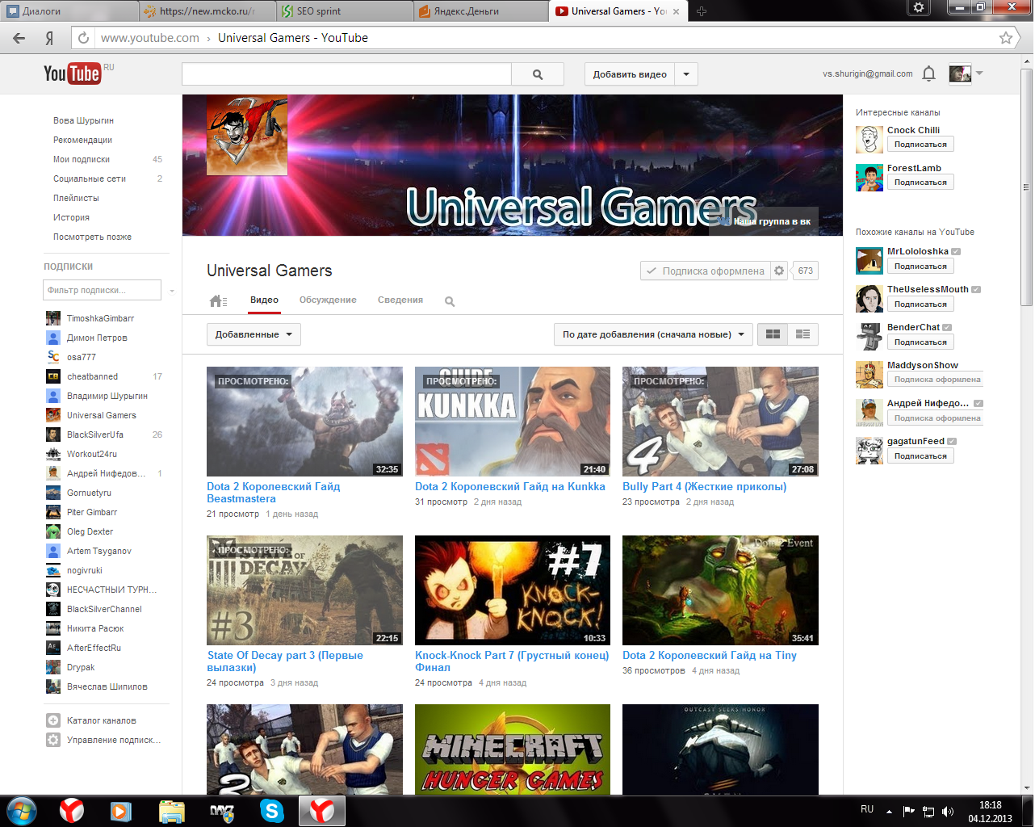This screenshot has width=1035, height=827.
Task: Switch to grid view layout
Action: tap(773, 334)
